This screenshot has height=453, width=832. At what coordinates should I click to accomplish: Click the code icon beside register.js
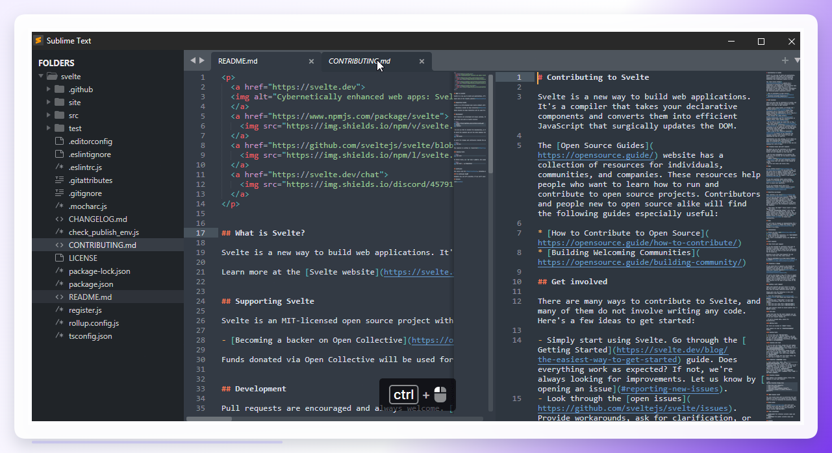tap(59, 310)
